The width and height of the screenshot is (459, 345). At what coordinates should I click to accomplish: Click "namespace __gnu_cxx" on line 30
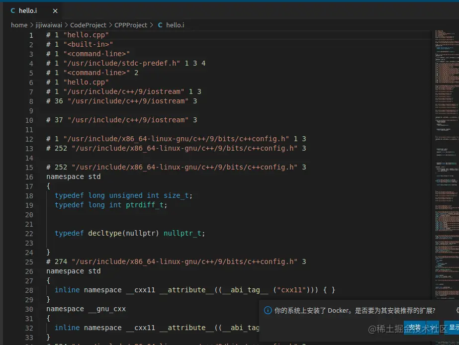[86, 309]
